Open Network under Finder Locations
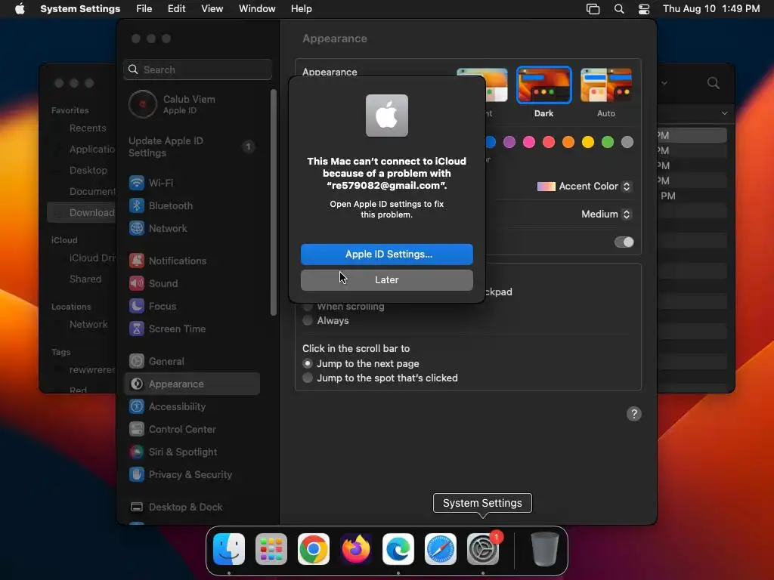Viewport: 774px width, 580px height. click(88, 325)
